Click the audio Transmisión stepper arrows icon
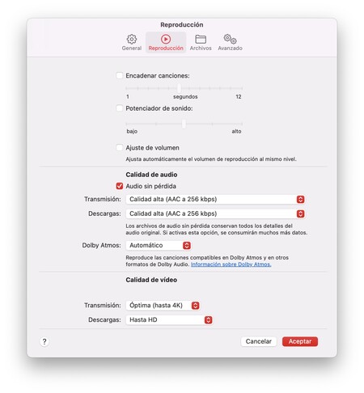The height and width of the screenshot is (393, 364). (300, 200)
